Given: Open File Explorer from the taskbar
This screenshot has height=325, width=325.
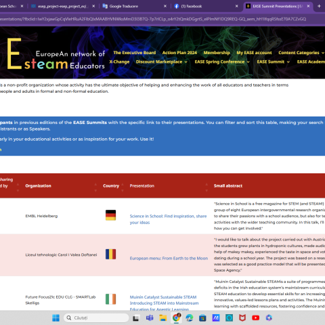Looking at the screenshot, I should [x=162, y=318].
